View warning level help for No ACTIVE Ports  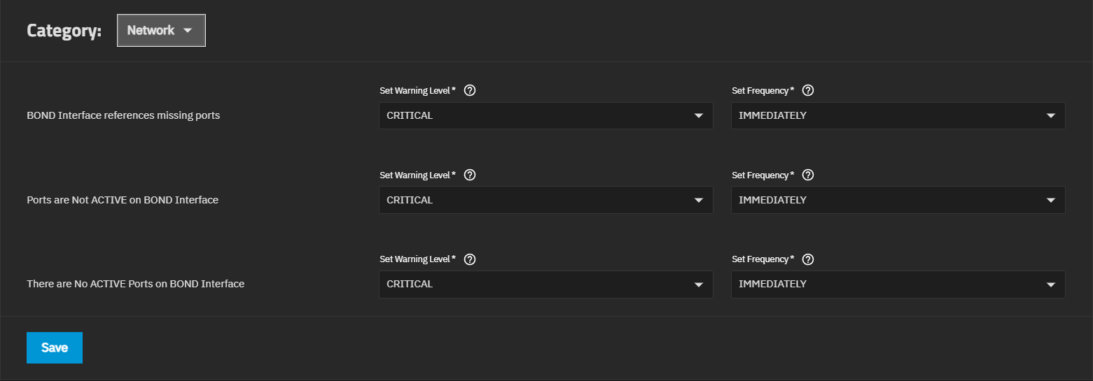(470, 259)
